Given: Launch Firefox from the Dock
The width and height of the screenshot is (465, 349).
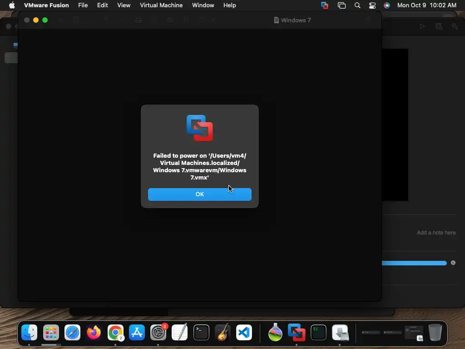Looking at the screenshot, I should pyautogui.click(x=94, y=332).
